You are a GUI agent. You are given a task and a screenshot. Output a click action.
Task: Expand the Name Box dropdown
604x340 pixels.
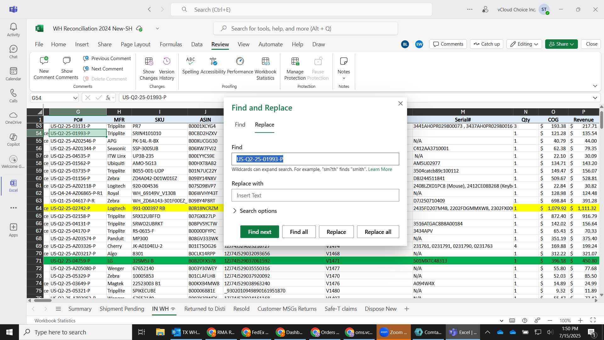75,98
